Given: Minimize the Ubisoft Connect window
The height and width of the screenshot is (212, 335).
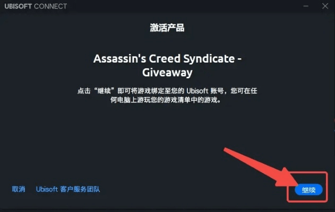Looking at the screenshot, I should (x=306, y=6).
